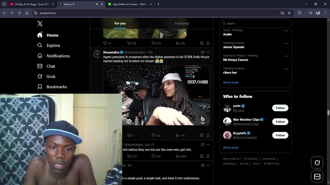
Task: Open Explore in the sidebar
Action: (49, 45)
